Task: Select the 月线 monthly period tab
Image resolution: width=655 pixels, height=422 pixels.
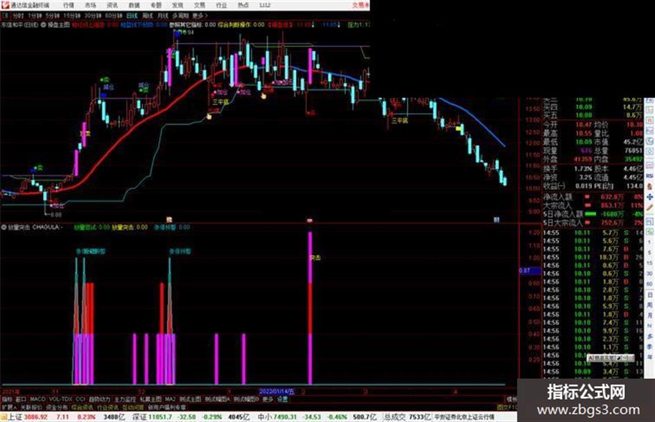Action: click(162, 15)
